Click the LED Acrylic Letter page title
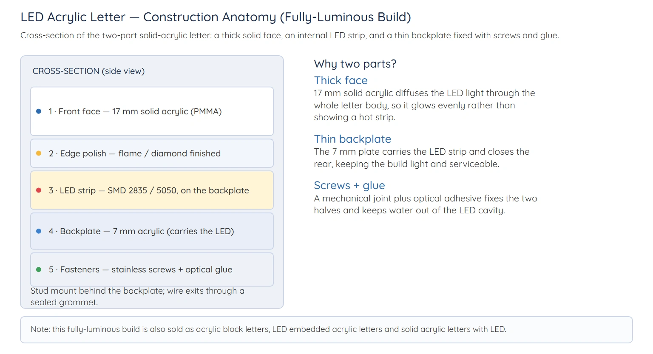 (x=216, y=17)
